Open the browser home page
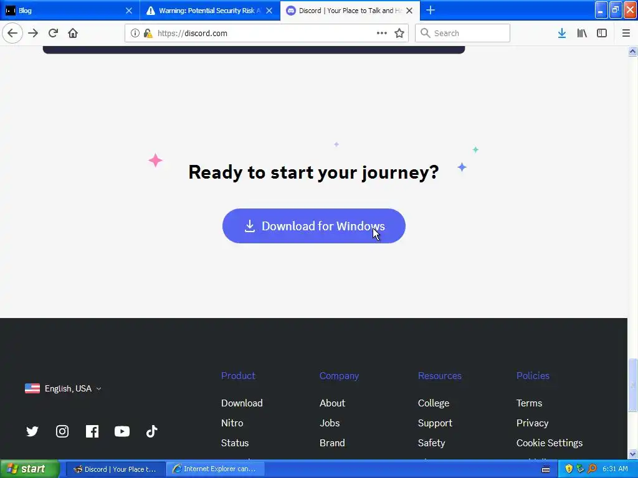This screenshot has height=478, width=638. tap(73, 33)
